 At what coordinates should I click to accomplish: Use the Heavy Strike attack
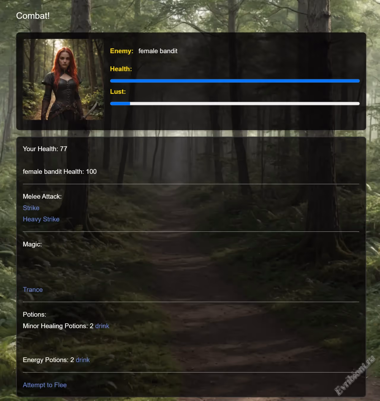pyautogui.click(x=41, y=219)
